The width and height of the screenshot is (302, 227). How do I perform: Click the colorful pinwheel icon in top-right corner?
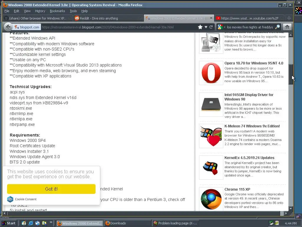click(x=298, y=11)
